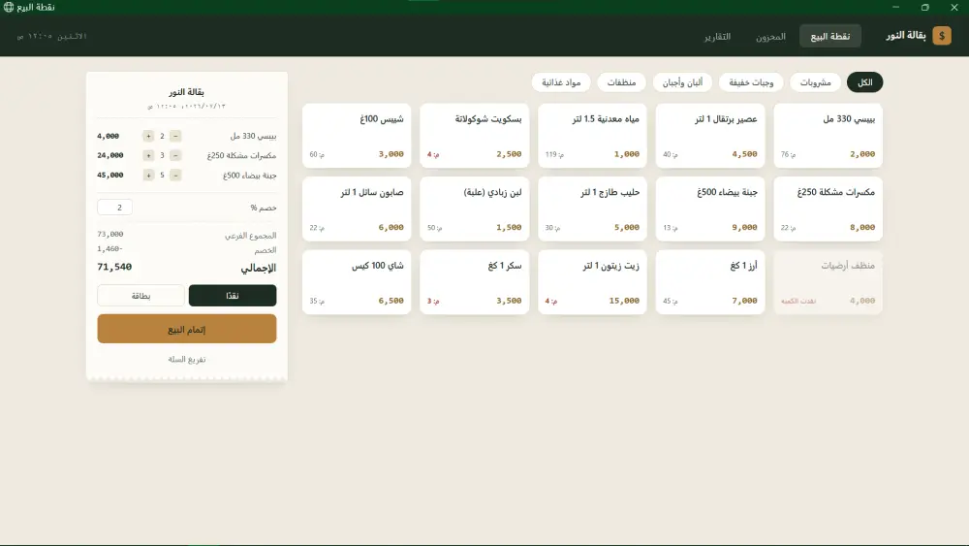Click the 15,000 price of زيت زيتون
The width and height of the screenshot is (969, 546).
point(624,301)
